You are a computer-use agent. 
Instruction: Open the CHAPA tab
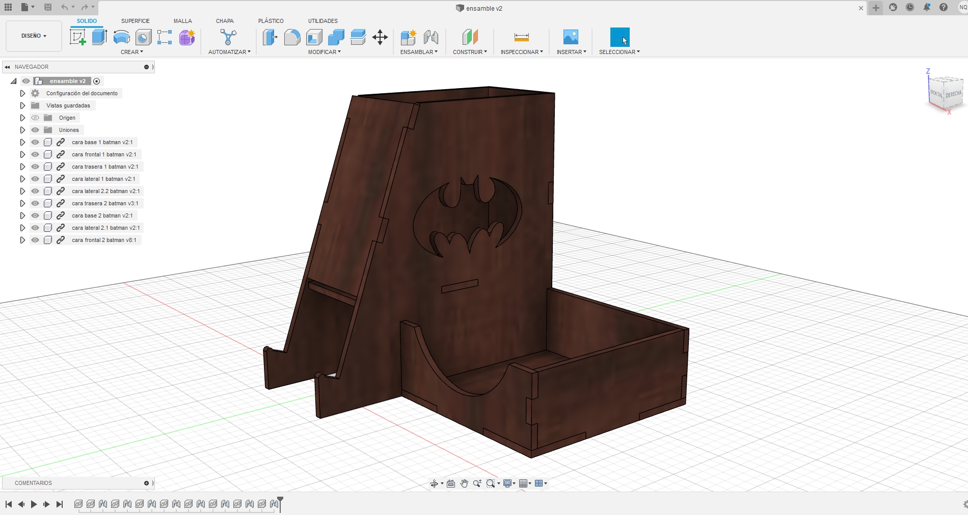coord(225,21)
